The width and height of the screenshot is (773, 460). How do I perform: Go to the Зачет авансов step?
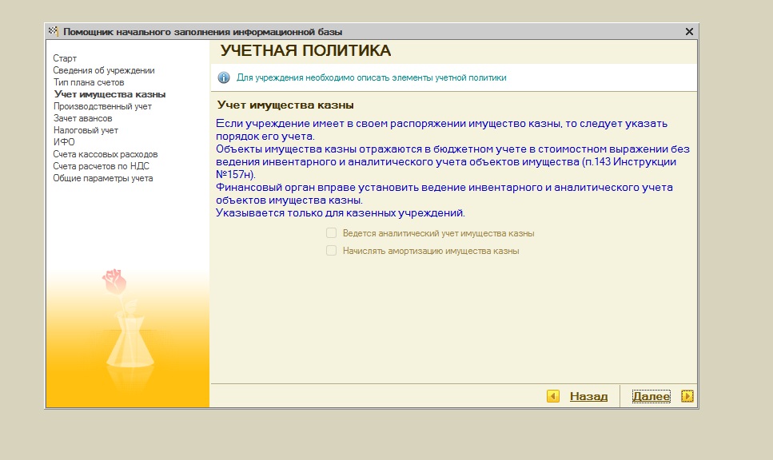(83, 118)
